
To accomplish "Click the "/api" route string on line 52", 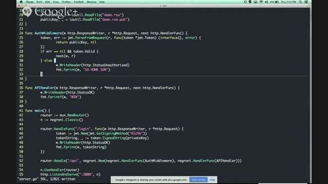I will [73, 161].
